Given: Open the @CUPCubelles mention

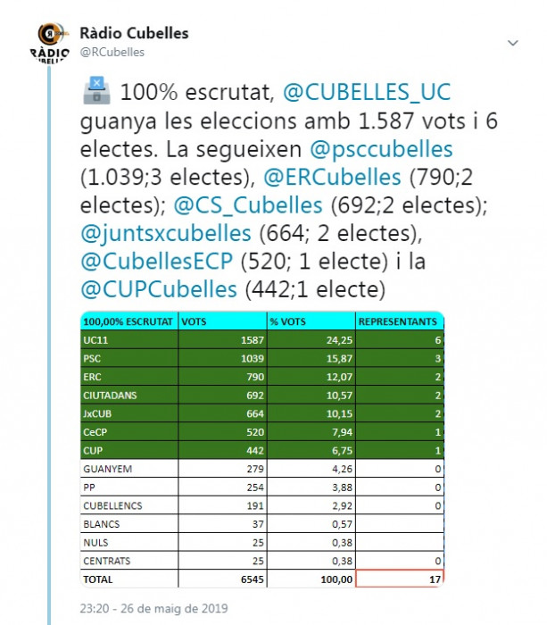Looking at the screenshot, I should click(x=159, y=289).
